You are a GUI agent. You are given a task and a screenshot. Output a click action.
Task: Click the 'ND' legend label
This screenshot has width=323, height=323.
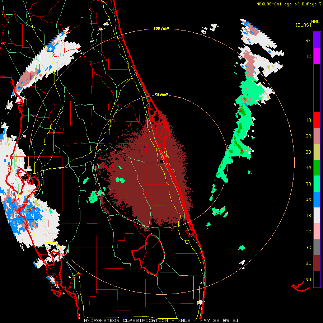[x=308, y=280]
